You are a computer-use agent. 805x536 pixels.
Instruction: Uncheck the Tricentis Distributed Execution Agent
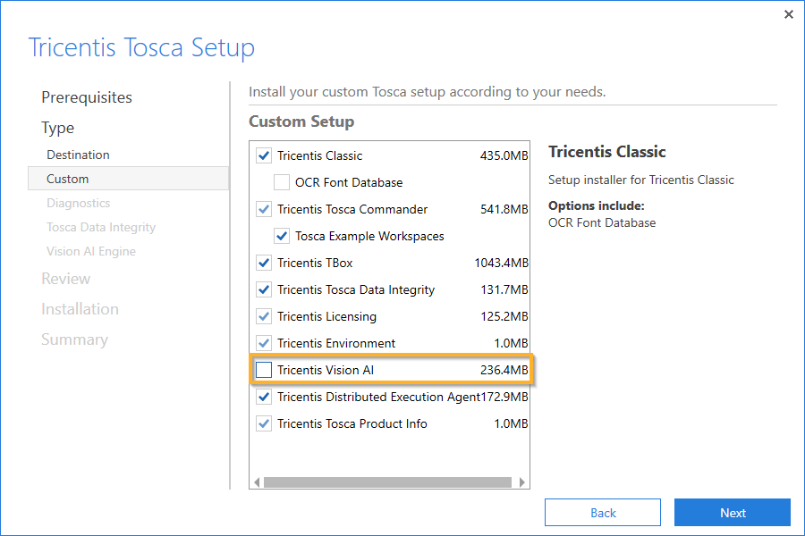(264, 397)
